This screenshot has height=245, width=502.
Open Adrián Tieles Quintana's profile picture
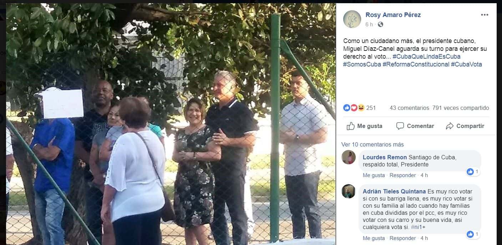(x=349, y=191)
